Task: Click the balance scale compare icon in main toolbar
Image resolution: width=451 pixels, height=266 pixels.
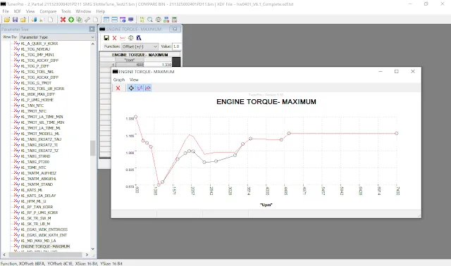Action: coord(158,20)
